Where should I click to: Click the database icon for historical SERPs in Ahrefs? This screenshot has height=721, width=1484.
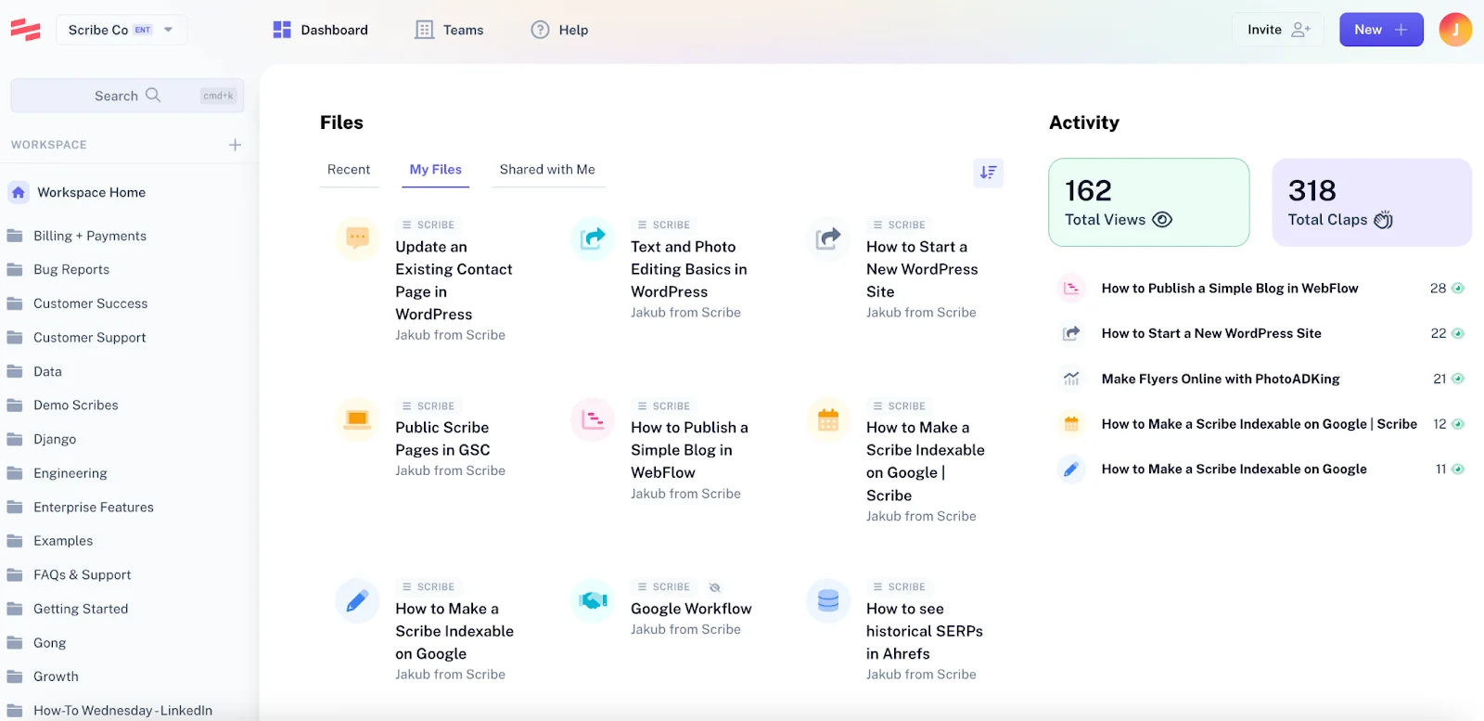point(828,600)
